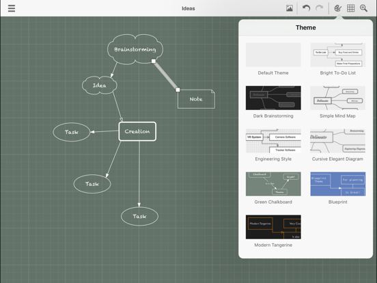Toggle the grid icon in toolbar
The image size is (377, 283).
351,8
